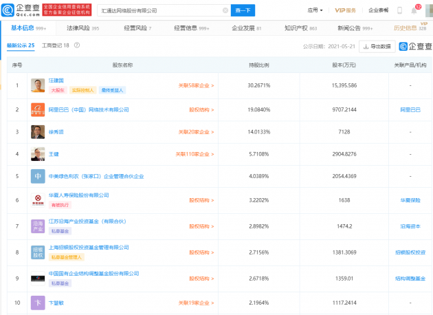Screen dimensions: 433x315
Task: Open shareholder link 华夏人寿保险股份有限公司
Action: 79,195
